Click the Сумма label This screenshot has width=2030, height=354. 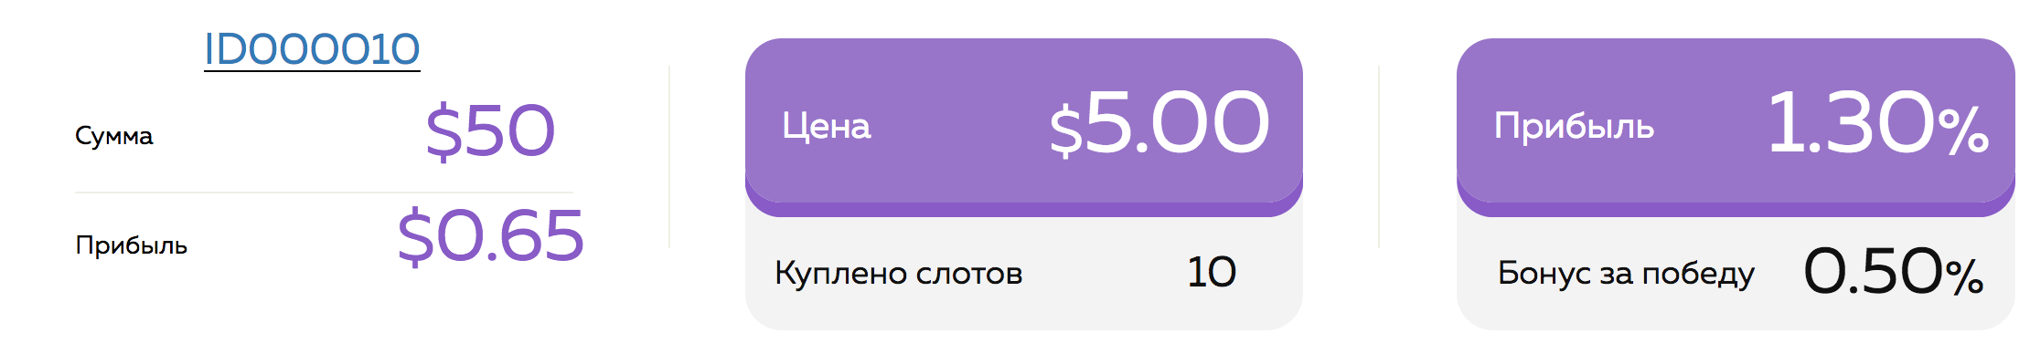coord(114,136)
